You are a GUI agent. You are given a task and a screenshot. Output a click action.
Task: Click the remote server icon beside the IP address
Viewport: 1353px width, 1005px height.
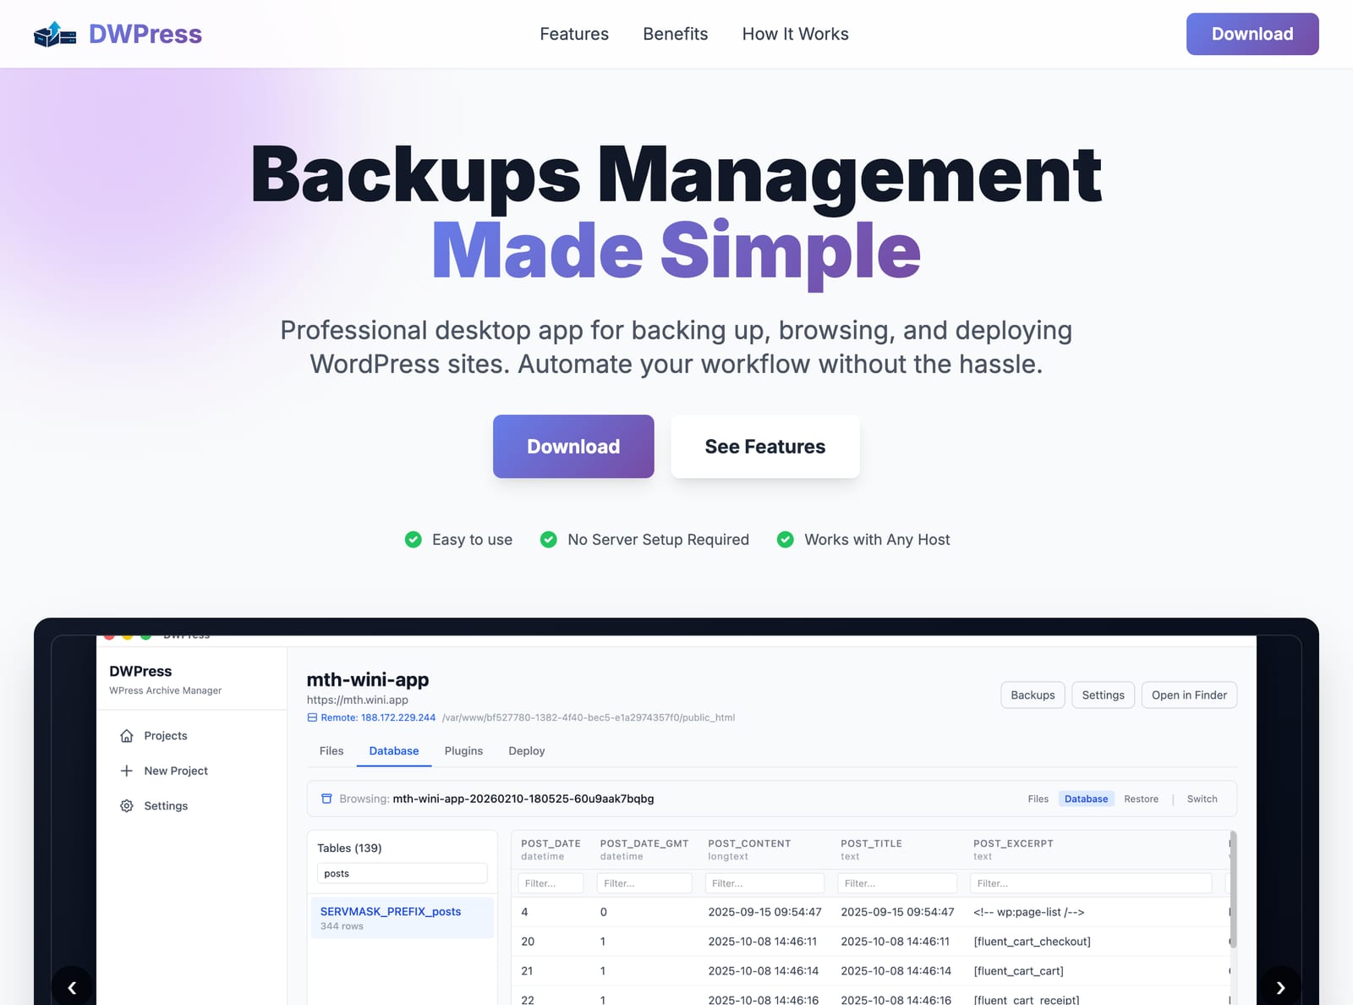pos(311,717)
